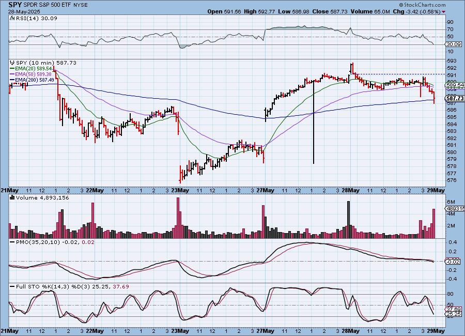
Task: Click the 'Volume 4,893,156' panel label
Action: pyautogui.click(x=42, y=197)
